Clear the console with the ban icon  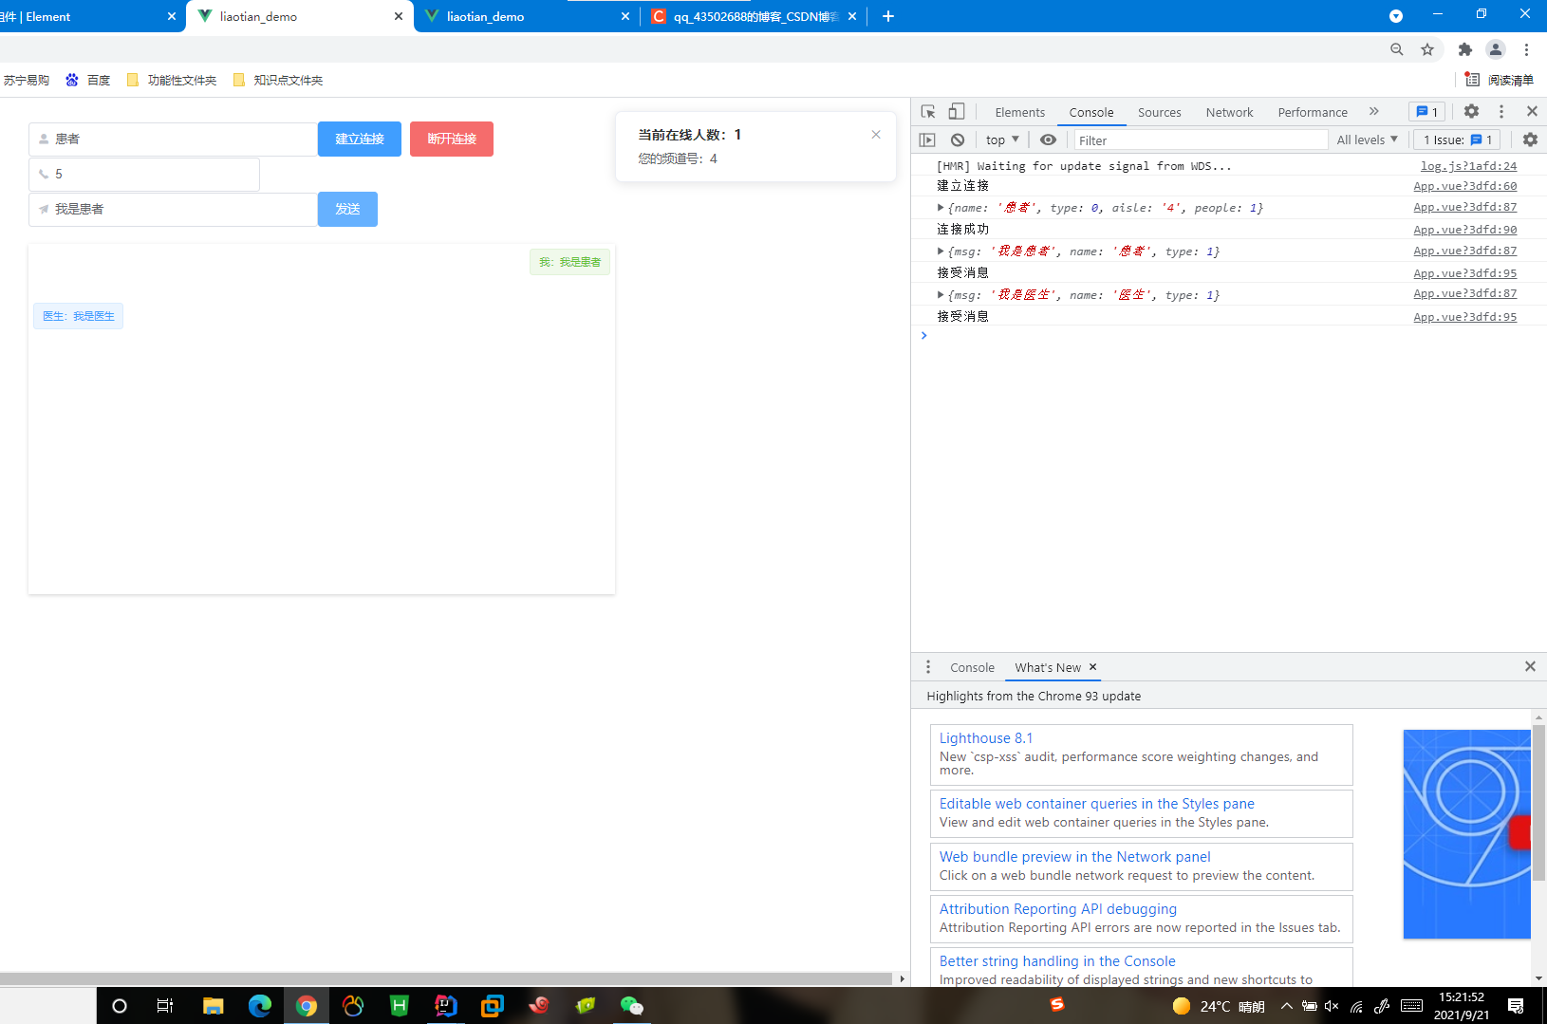tap(958, 140)
